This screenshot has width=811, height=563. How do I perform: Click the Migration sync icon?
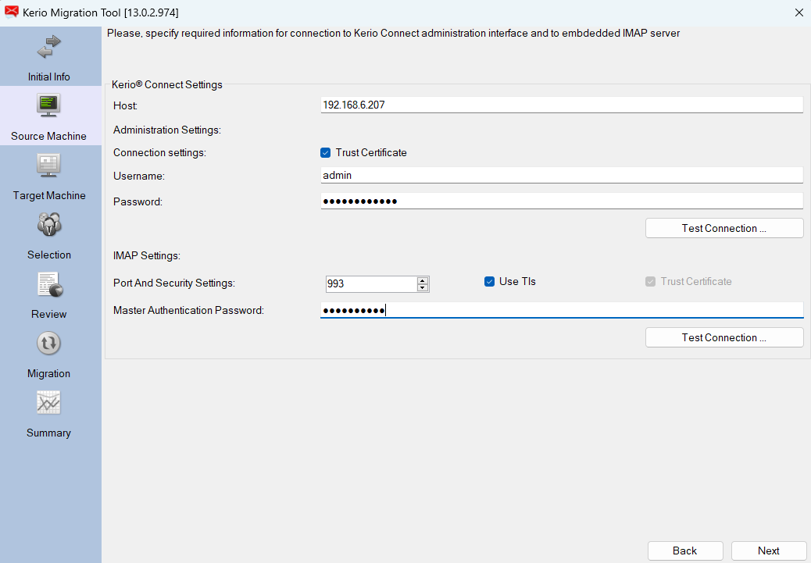click(48, 344)
